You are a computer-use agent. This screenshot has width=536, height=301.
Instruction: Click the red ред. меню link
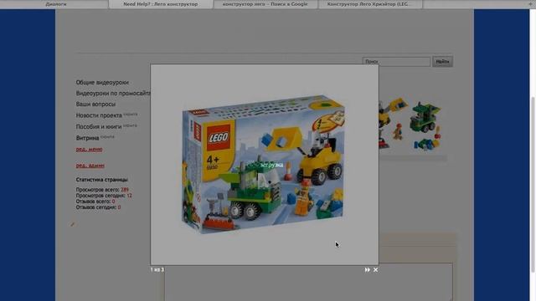point(89,149)
